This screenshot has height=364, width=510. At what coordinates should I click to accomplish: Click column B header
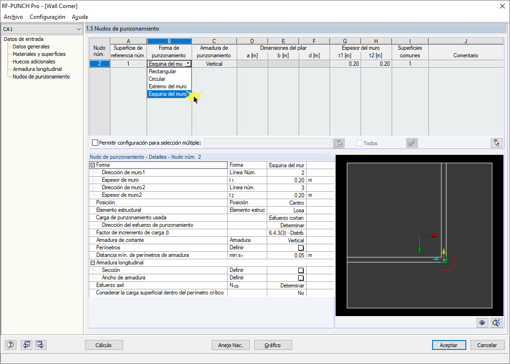[169, 41]
